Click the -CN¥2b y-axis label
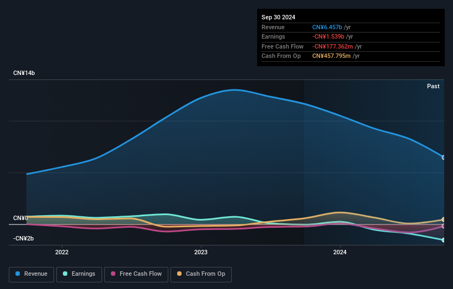453x289 pixels. coord(23,238)
